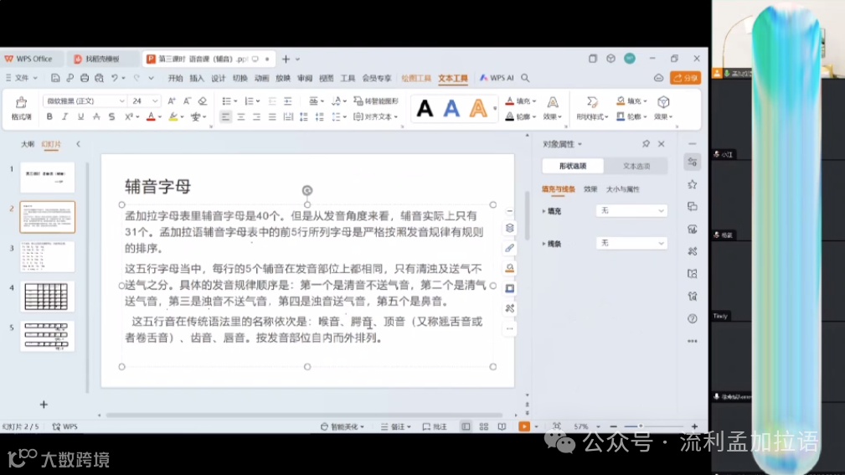This screenshot has width=845, height=475.
Task: Select the blue A text style preset
Action: (x=451, y=109)
